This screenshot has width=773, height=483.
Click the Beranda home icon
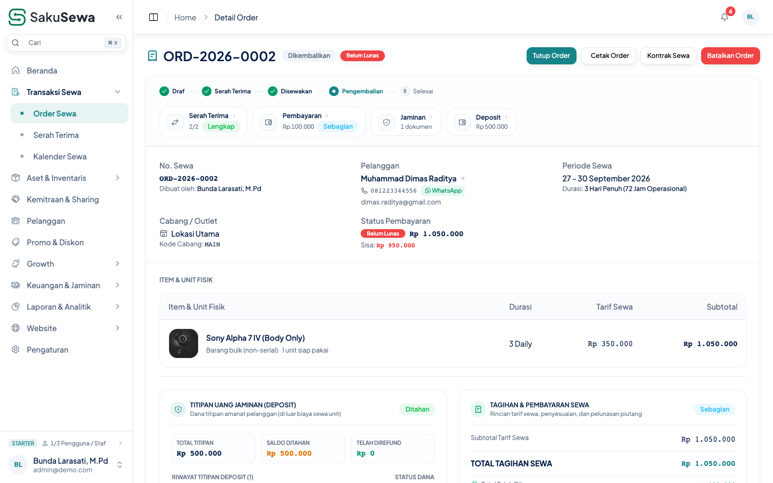coord(16,70)
